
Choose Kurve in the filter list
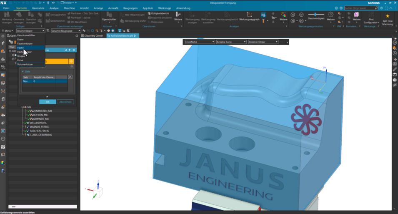click(31, 60)
